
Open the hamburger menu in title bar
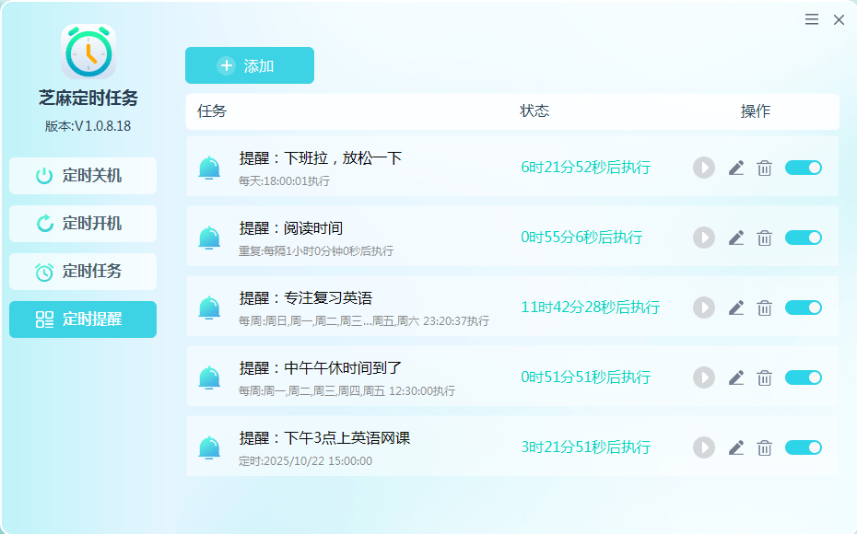(811, 18)
